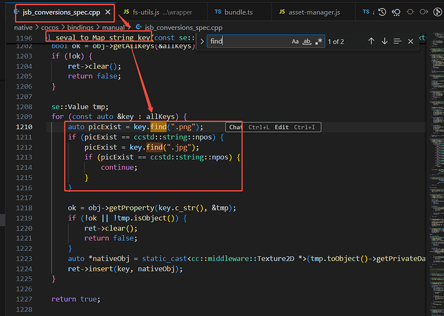Click 'ret->clear();' on line 1204
Screen dimensions: 444x316
coord(95,66)
